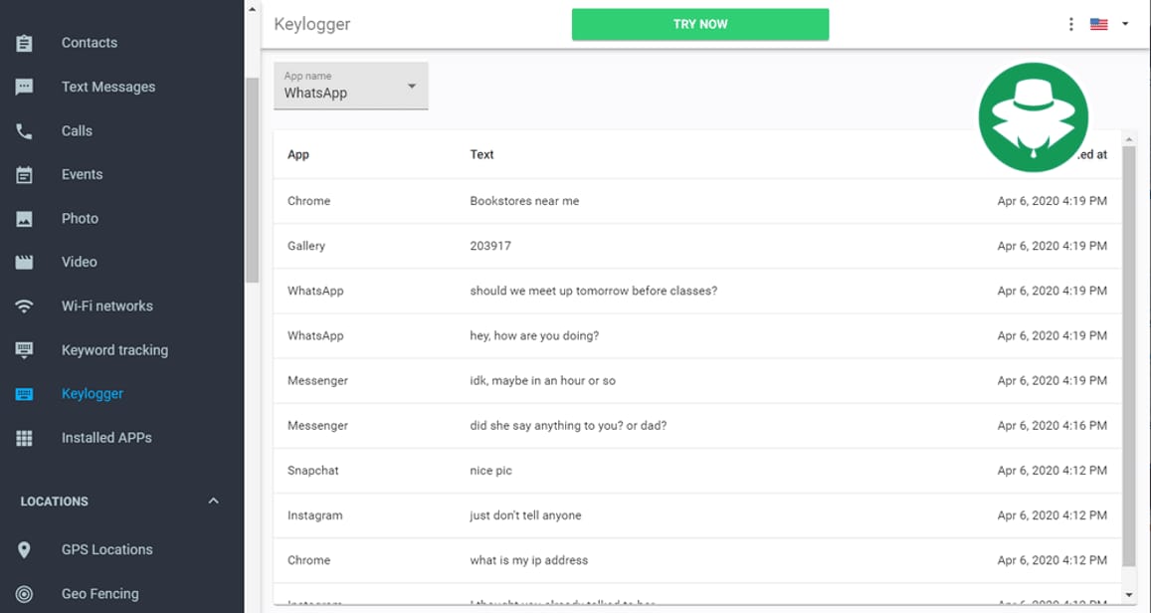The height and width of the screenshot is (613, 1151).
Task: Click the green spy logo image
Action: pyautogui.click(x=1033, y=116)
